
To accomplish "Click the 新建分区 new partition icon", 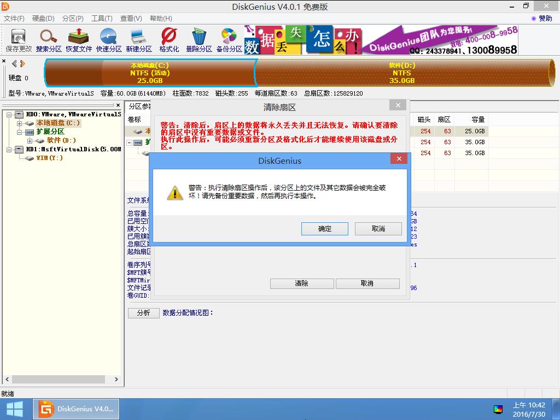I will 139,40.
